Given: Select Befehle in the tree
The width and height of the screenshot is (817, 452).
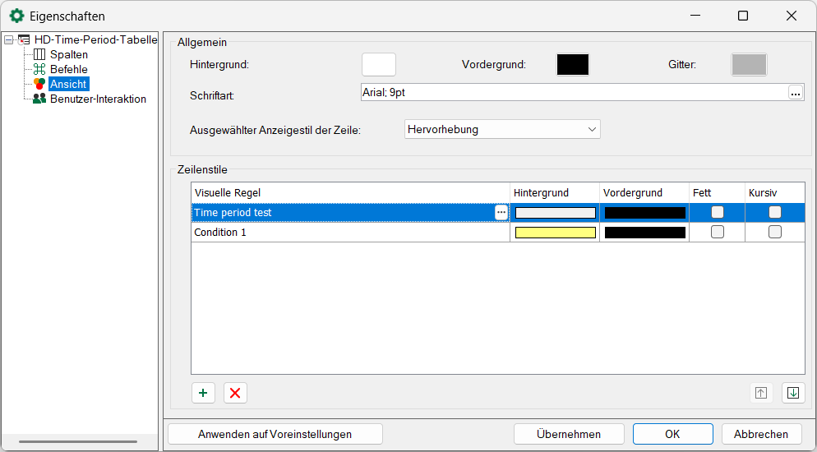Looking at the screenshot, I should click(69, 69).
